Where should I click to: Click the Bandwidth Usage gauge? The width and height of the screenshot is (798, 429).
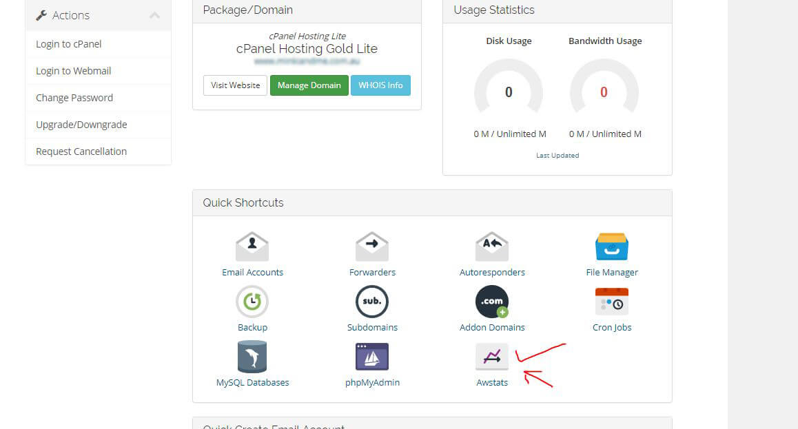604,87
